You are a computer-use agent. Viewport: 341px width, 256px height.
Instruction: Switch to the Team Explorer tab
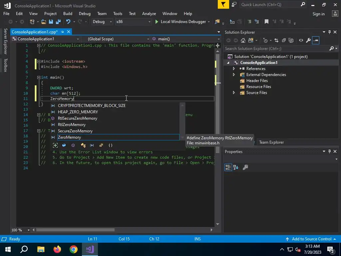point(271,142)
